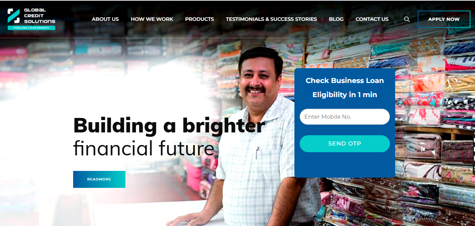The height and width of the screenshot is (226, 475).
Task: Click the blue loan eligibility form panel
Action: click(345, 123)
